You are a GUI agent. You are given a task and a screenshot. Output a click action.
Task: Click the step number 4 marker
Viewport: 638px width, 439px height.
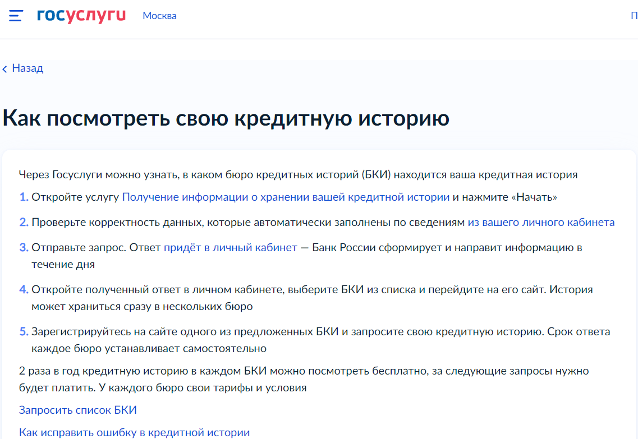click(24, 290)
